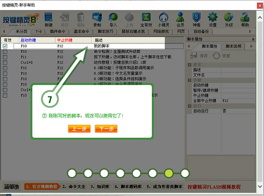Switch to the 7-8 tab

[x=39, y=32]
